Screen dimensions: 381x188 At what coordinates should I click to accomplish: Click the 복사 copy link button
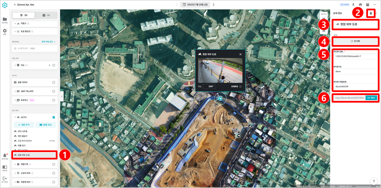pyautogui.click(x=371, y=98)
